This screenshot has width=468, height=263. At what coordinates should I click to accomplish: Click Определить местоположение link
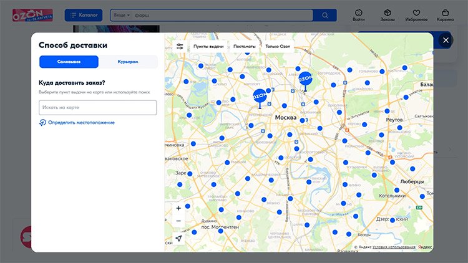tap(81, 123)
